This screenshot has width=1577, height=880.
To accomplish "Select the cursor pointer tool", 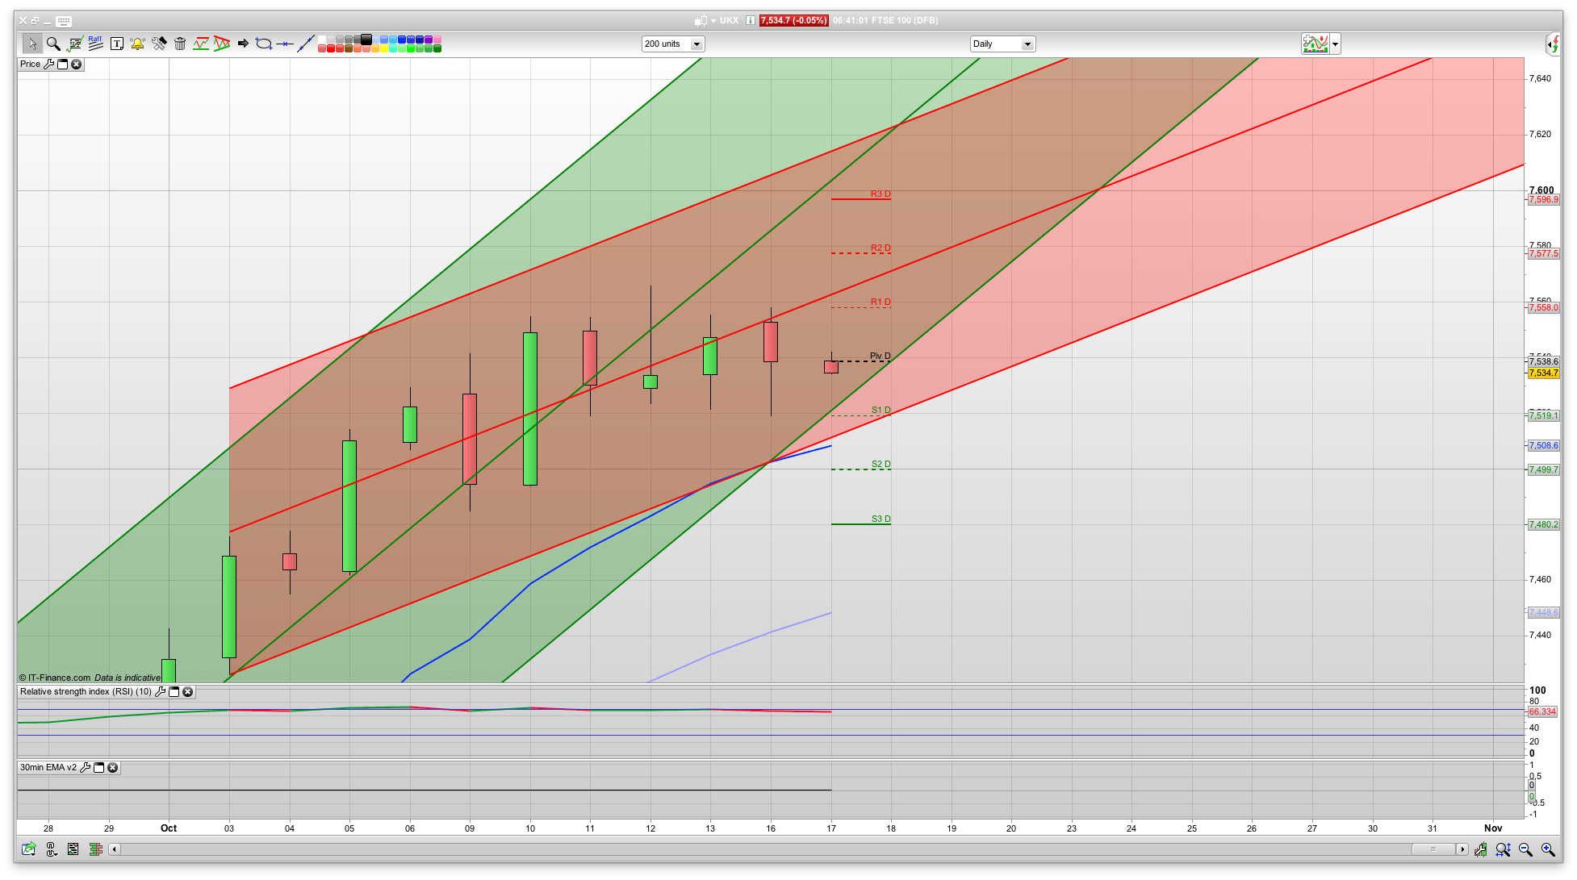I will [x=32, y=44].
